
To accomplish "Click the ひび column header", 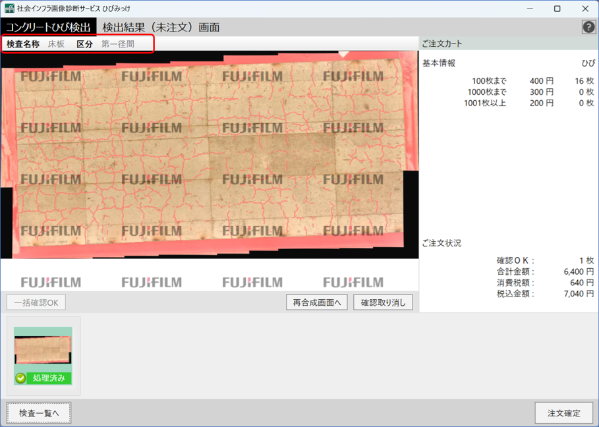I will 588,63.
